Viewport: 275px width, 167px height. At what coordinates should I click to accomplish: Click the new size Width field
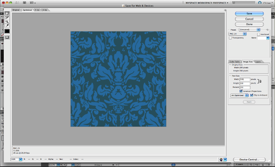click(245, 79)
